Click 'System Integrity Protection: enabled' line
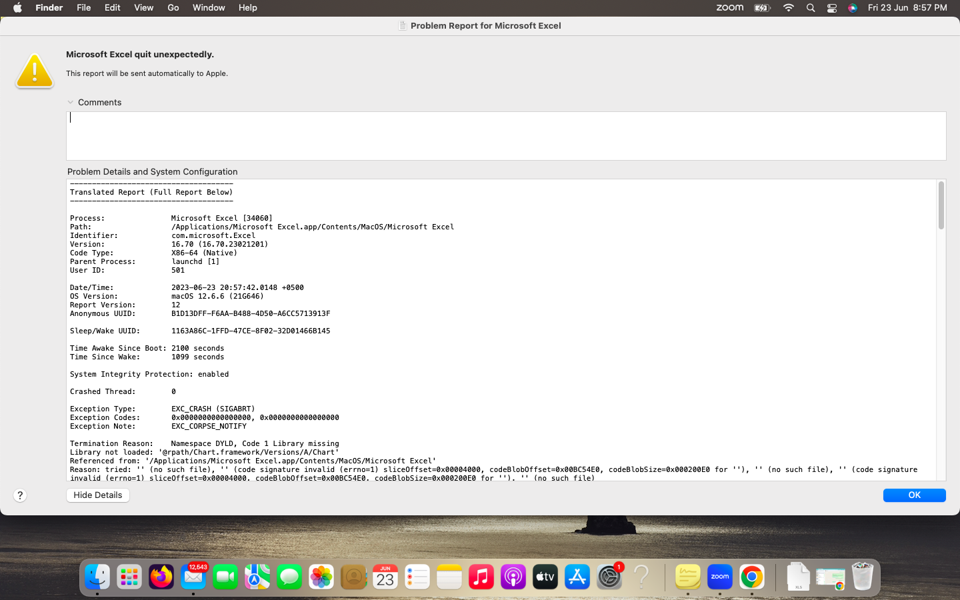 point(149,374)
